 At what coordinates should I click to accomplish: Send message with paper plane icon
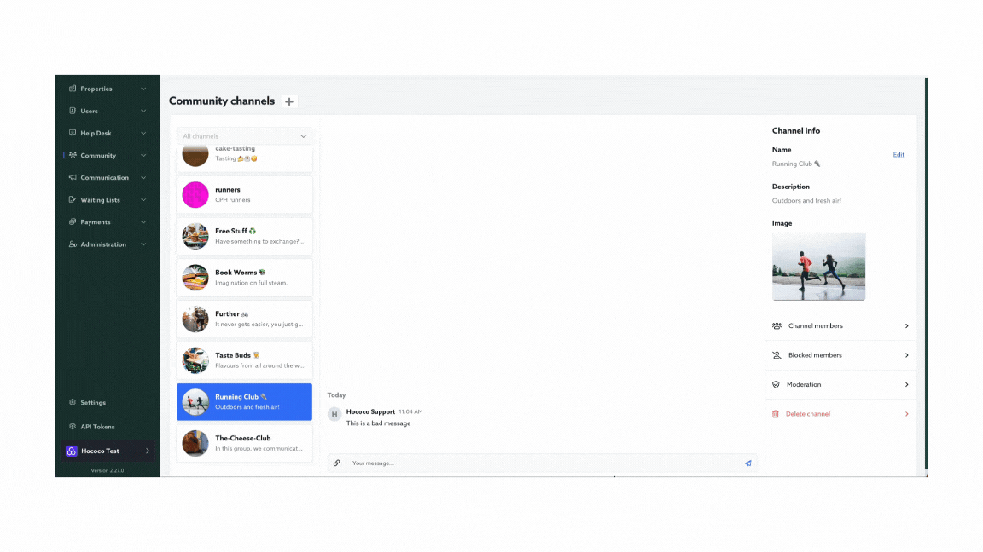point(747,463)
